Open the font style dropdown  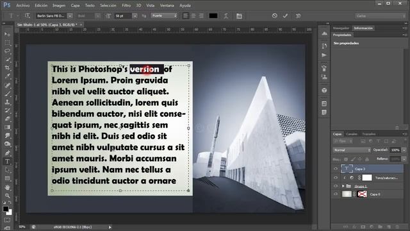tap(97, 16)
